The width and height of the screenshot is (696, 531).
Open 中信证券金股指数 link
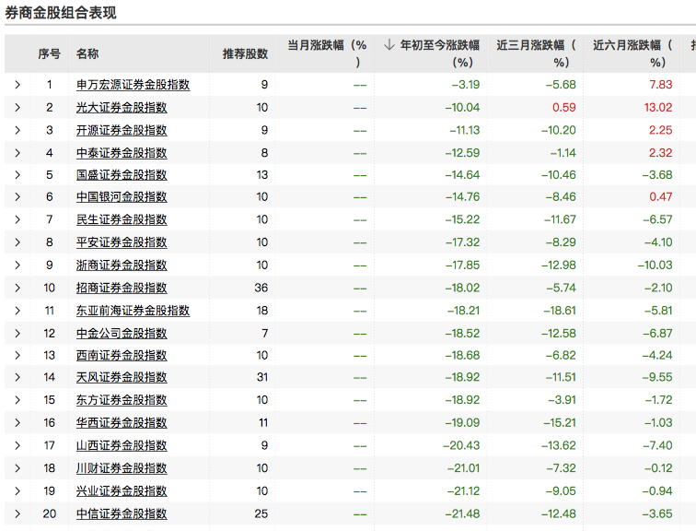click(122, 513)
